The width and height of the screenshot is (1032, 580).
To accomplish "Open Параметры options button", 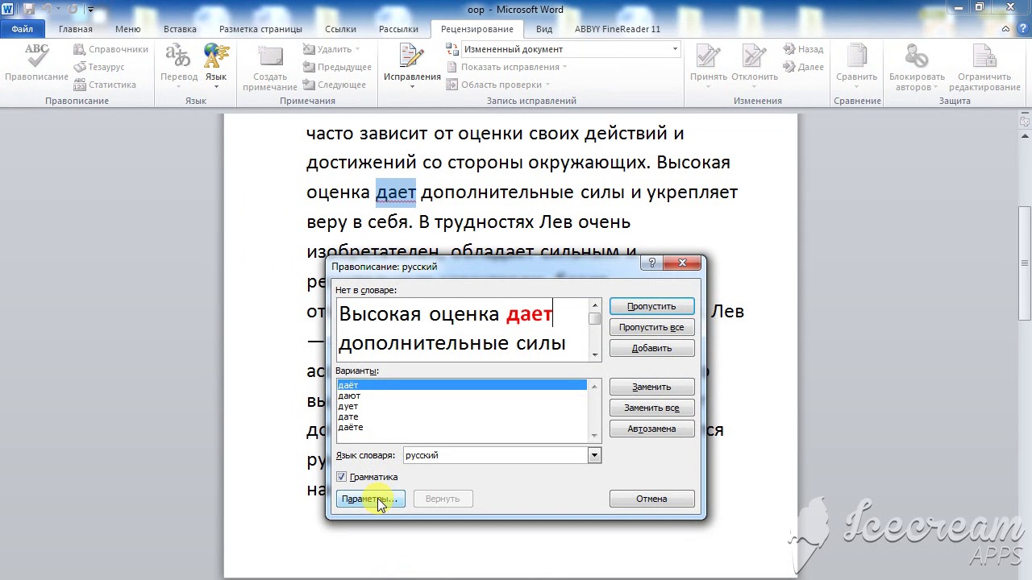I will pos(369,499).
